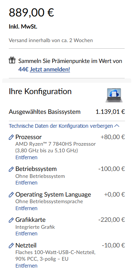Click the Netzteil configuration heading

[x=26, y=245]
